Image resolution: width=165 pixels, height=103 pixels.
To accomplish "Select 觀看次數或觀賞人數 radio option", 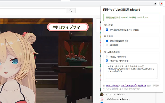I will click(107, 41).
